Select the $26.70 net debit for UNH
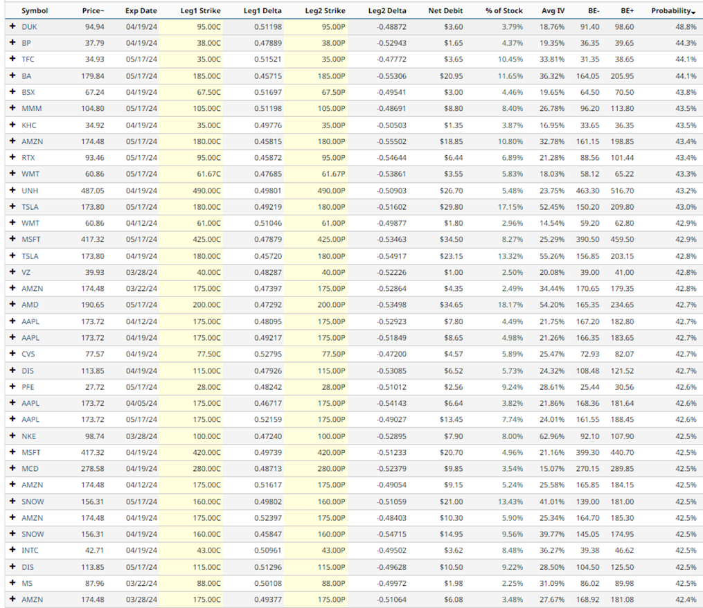Image resolution: width=703 pixels, height=608 pixels. [x=451, y=191]
